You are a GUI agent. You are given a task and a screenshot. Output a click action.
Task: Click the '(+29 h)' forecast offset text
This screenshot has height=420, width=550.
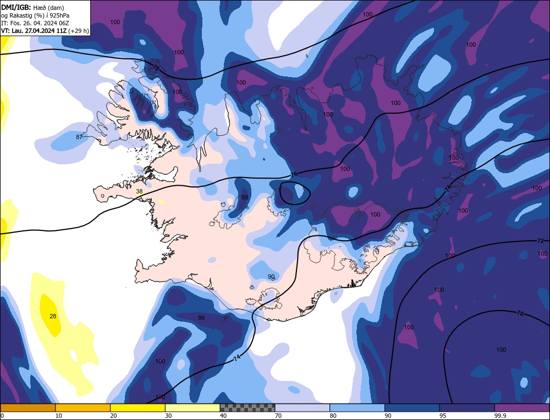(x=79, y=31)
